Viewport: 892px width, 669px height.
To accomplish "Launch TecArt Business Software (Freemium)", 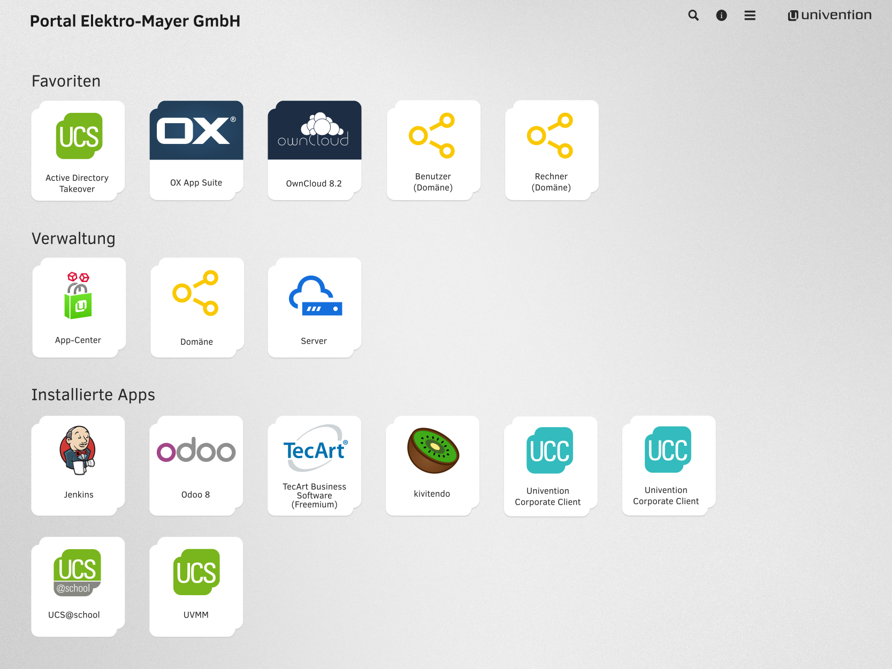I will click(315, 466).
